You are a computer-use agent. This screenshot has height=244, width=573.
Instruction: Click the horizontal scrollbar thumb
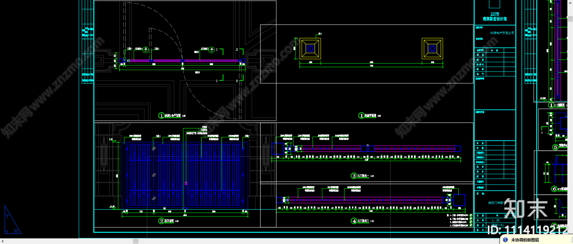click(x=136, y=241)
